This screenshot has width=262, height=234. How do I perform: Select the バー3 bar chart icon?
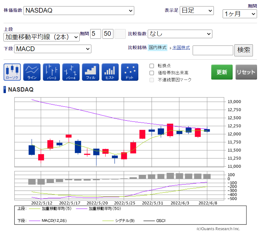coord(51,72)
